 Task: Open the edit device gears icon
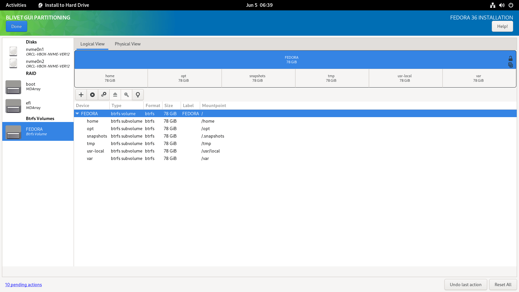tap(104, 95)
